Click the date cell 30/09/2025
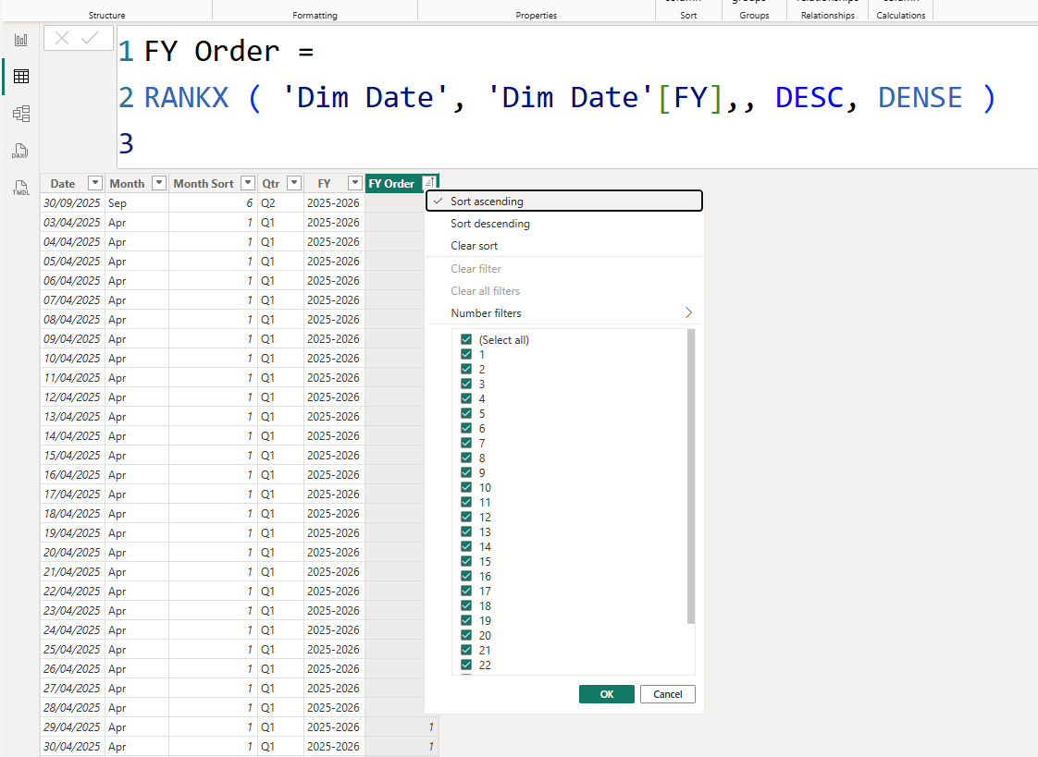Viewport: 1038px width, 757px height. click(x=71, y=203)
